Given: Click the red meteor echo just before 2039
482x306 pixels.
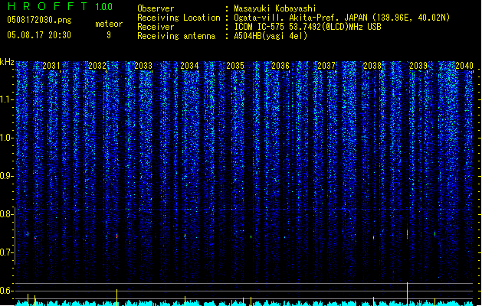Looking at the screenshot, I should click(408, 235).
